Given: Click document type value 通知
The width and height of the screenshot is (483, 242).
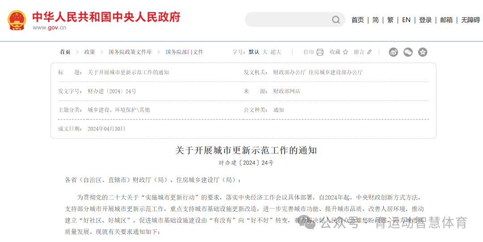Looking at the screenshot, I should [x=279, y=110].
